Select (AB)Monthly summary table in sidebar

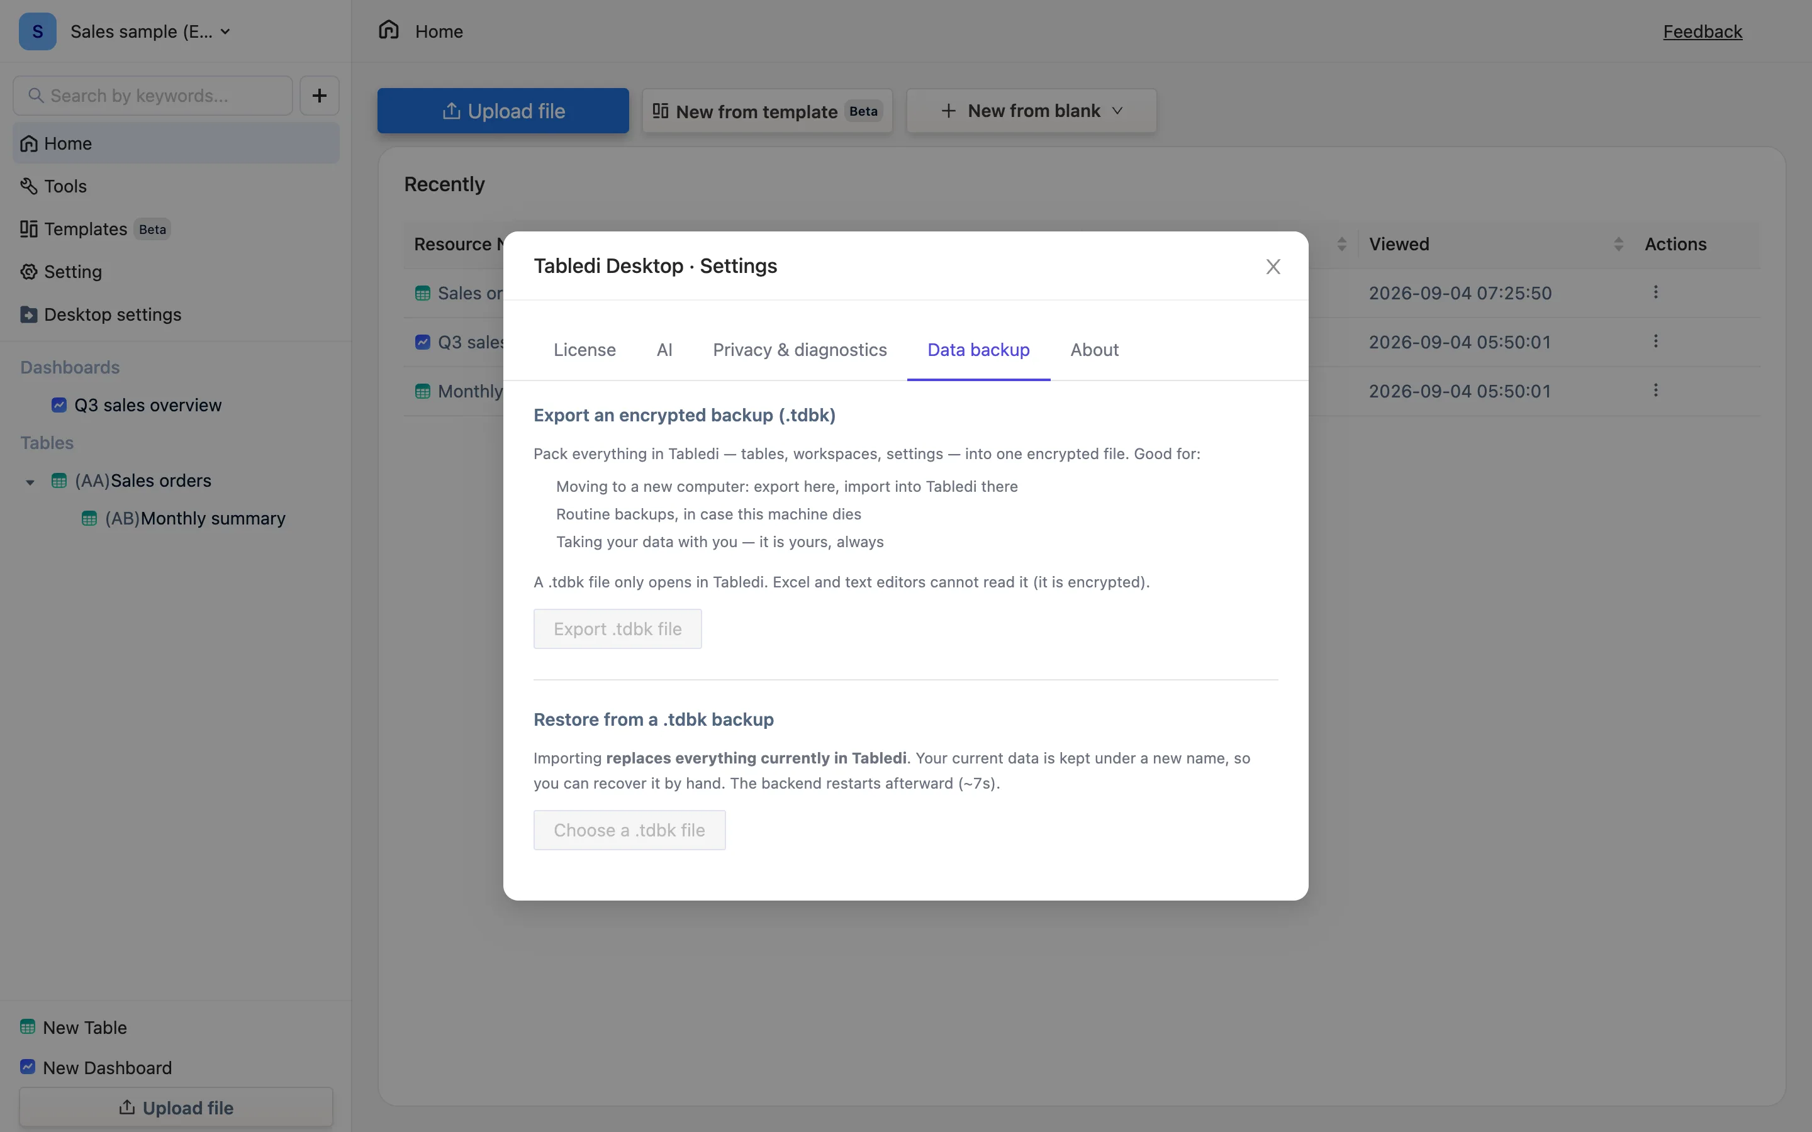194,518
